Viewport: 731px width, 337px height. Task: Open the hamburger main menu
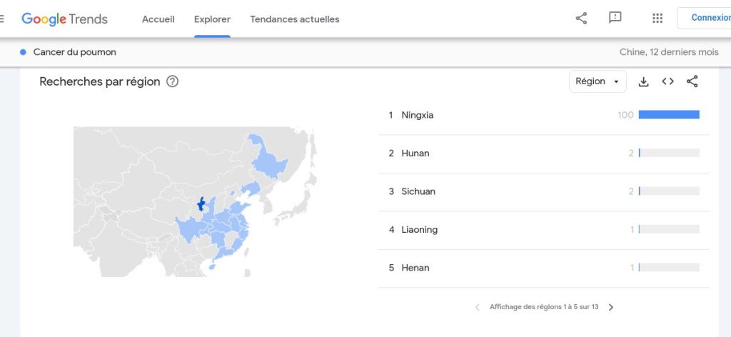click(3, 19)
